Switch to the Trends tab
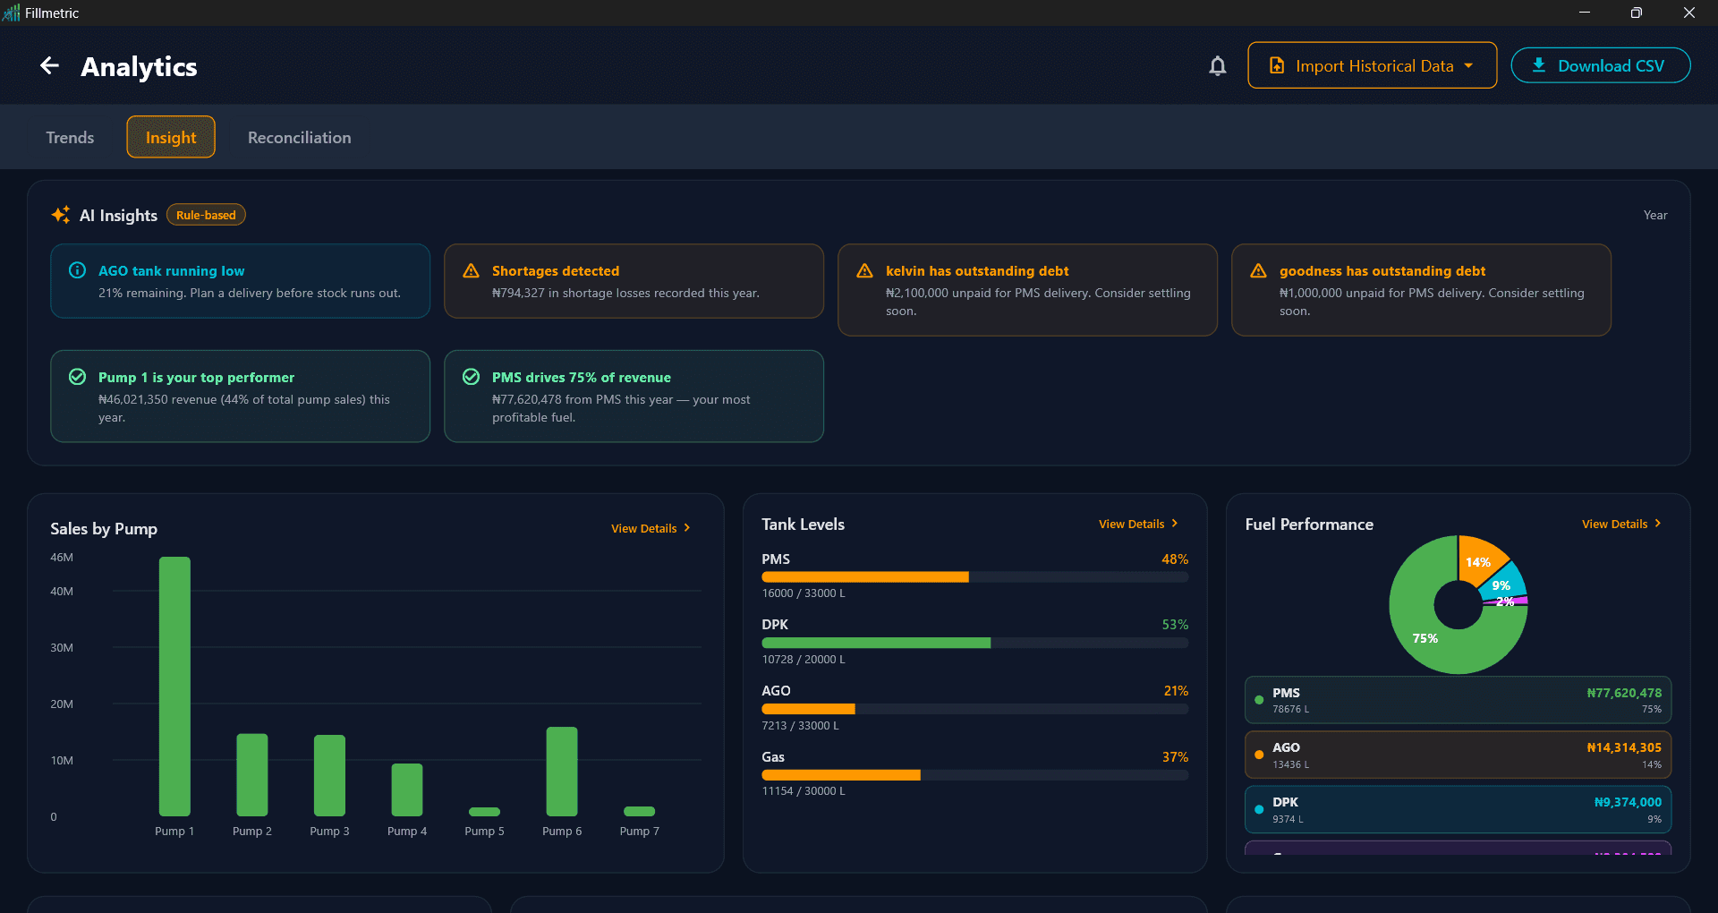The width and height of the screenshot is (1718, 913). coord(70,137)
